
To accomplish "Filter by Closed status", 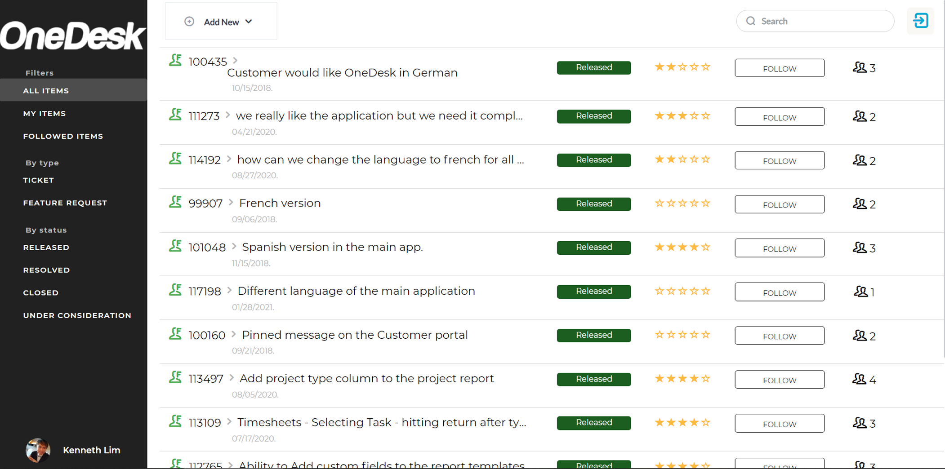I will point(41,293).
